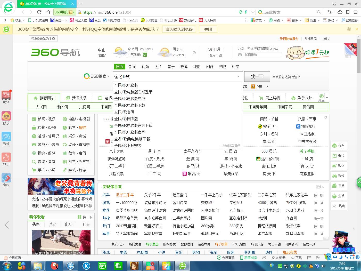Show next weather days with double arrow
361x271 pixels.
tap(194, 53)
